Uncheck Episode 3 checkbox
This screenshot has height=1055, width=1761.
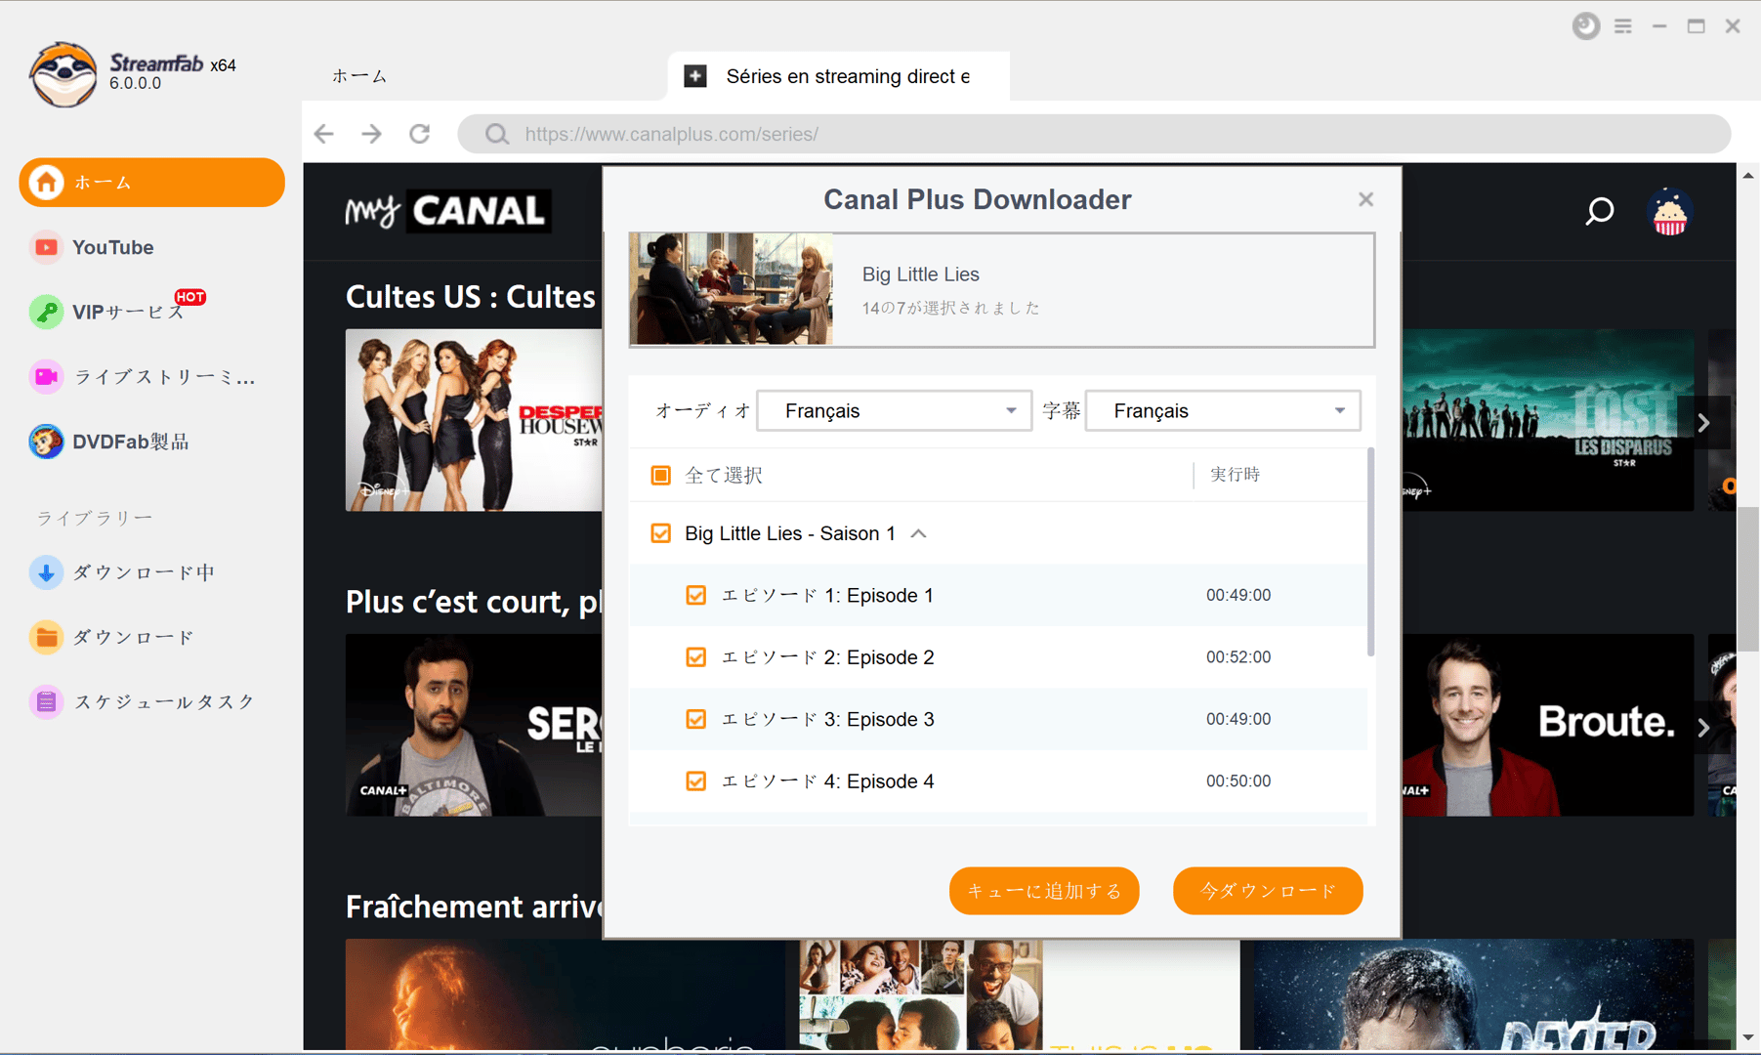pyautogui.click(x=696, y=720)
